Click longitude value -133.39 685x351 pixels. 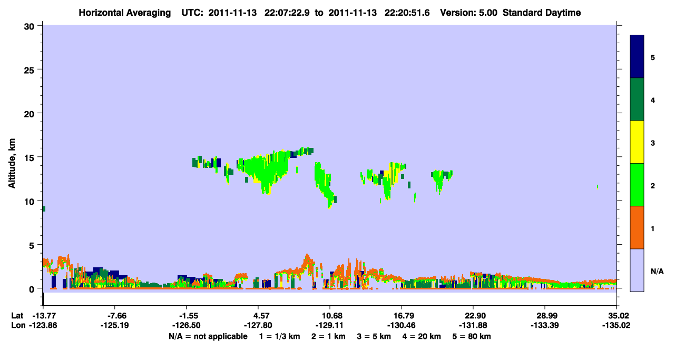click(544, 325)
